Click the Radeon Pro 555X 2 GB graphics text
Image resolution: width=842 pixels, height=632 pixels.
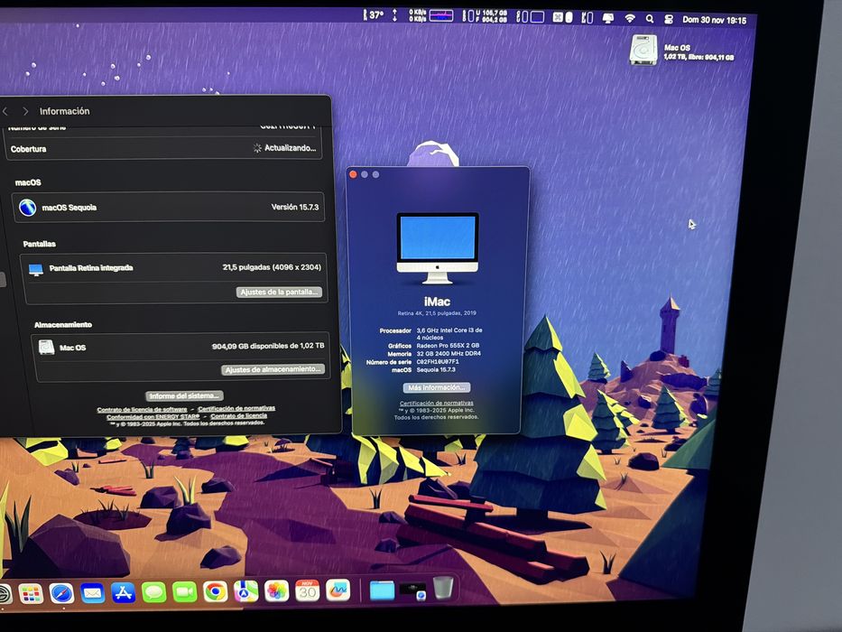point(448,346)
